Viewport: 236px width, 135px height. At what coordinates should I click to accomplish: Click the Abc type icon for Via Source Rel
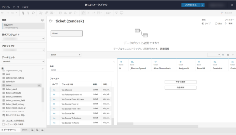tap(54, 114)
